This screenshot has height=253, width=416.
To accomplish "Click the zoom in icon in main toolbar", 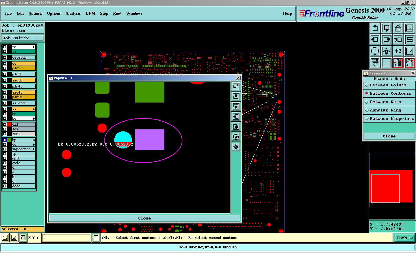I will pyautogui.click(x=375, y=51).
